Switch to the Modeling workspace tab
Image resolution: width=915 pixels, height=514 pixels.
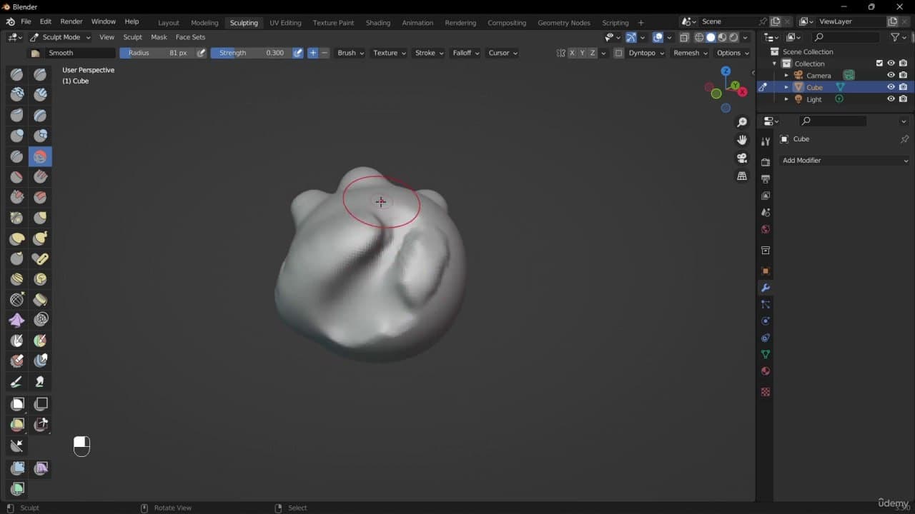click(204, 23)
